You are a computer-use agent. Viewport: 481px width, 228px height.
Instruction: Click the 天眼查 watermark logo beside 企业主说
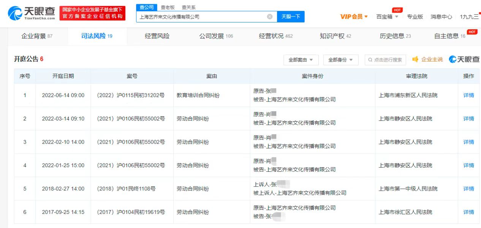click(464, 59)
